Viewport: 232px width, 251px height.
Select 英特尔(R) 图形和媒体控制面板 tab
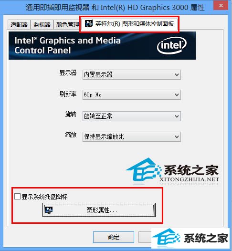(129, 24)
